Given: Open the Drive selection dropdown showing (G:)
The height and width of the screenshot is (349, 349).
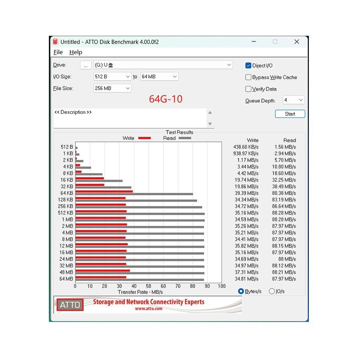Looking at the screenshot, I should [163, 65].
